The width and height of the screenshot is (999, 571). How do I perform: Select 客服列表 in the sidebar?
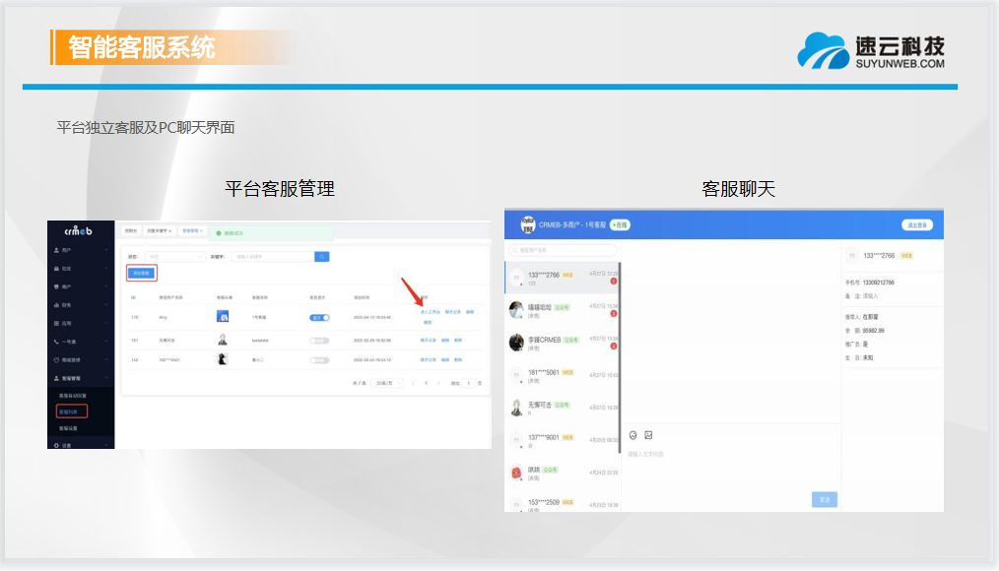pos(72,411)
